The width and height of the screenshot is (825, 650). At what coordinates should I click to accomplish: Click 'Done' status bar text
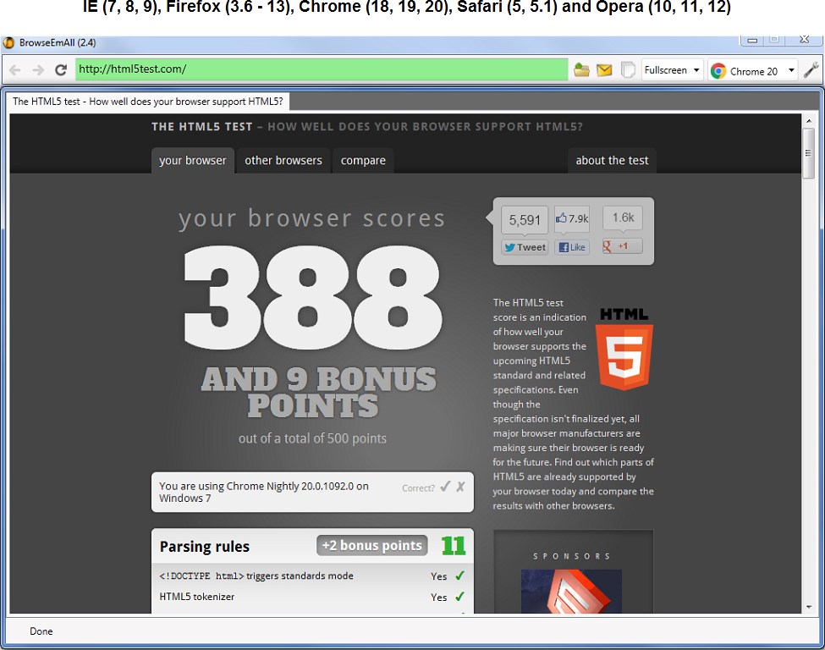tap(41, 631)
